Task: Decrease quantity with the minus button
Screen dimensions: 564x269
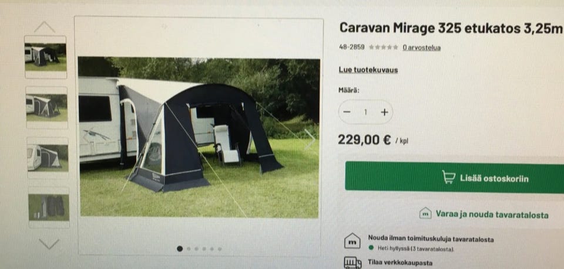Action: pos(347,112)
